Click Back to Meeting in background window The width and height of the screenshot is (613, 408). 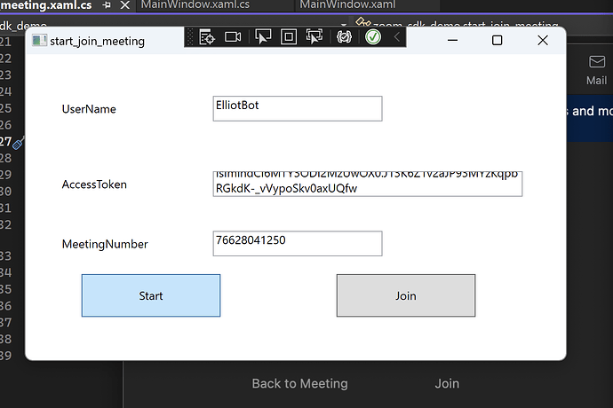pos(300,383)
